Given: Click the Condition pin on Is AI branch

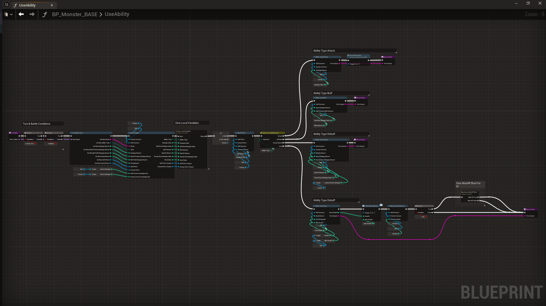Looking at the screenshot, I should point(416,212).
